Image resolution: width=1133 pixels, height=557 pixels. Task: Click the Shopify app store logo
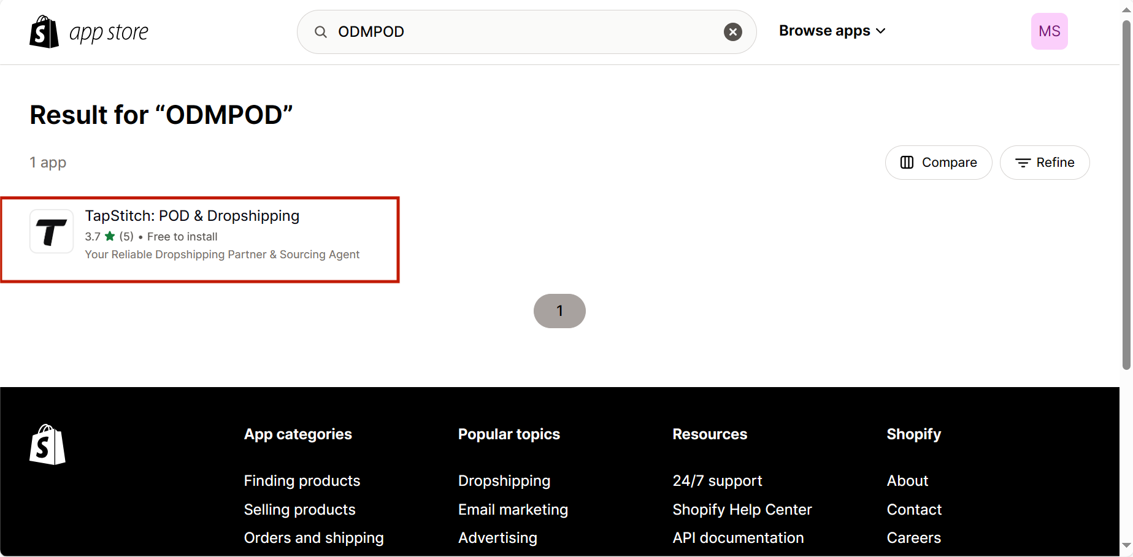point(89,32)
